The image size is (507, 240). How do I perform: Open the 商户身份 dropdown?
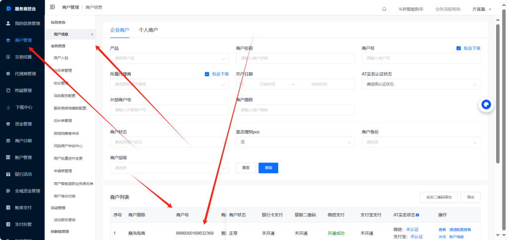pyautogui.click(x=421, y=142)
